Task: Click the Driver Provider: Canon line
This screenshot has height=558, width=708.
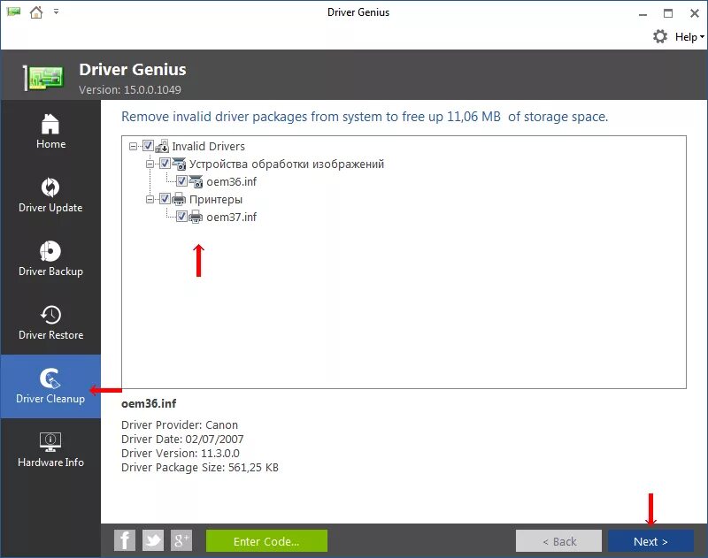Action: 180,425
